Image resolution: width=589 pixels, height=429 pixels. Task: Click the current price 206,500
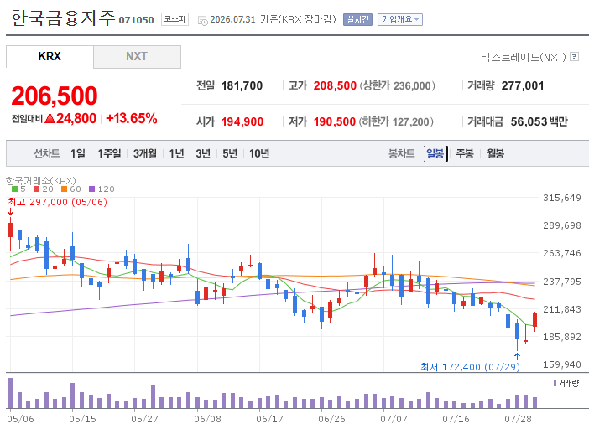55,96
